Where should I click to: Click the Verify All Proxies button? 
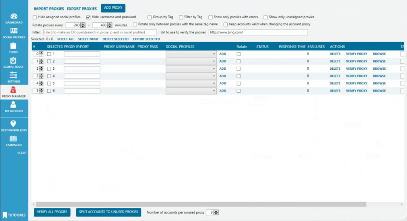(53, 212)
